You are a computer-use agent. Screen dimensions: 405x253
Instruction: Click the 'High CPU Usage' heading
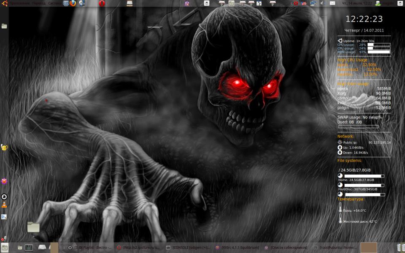coord(352,60)
